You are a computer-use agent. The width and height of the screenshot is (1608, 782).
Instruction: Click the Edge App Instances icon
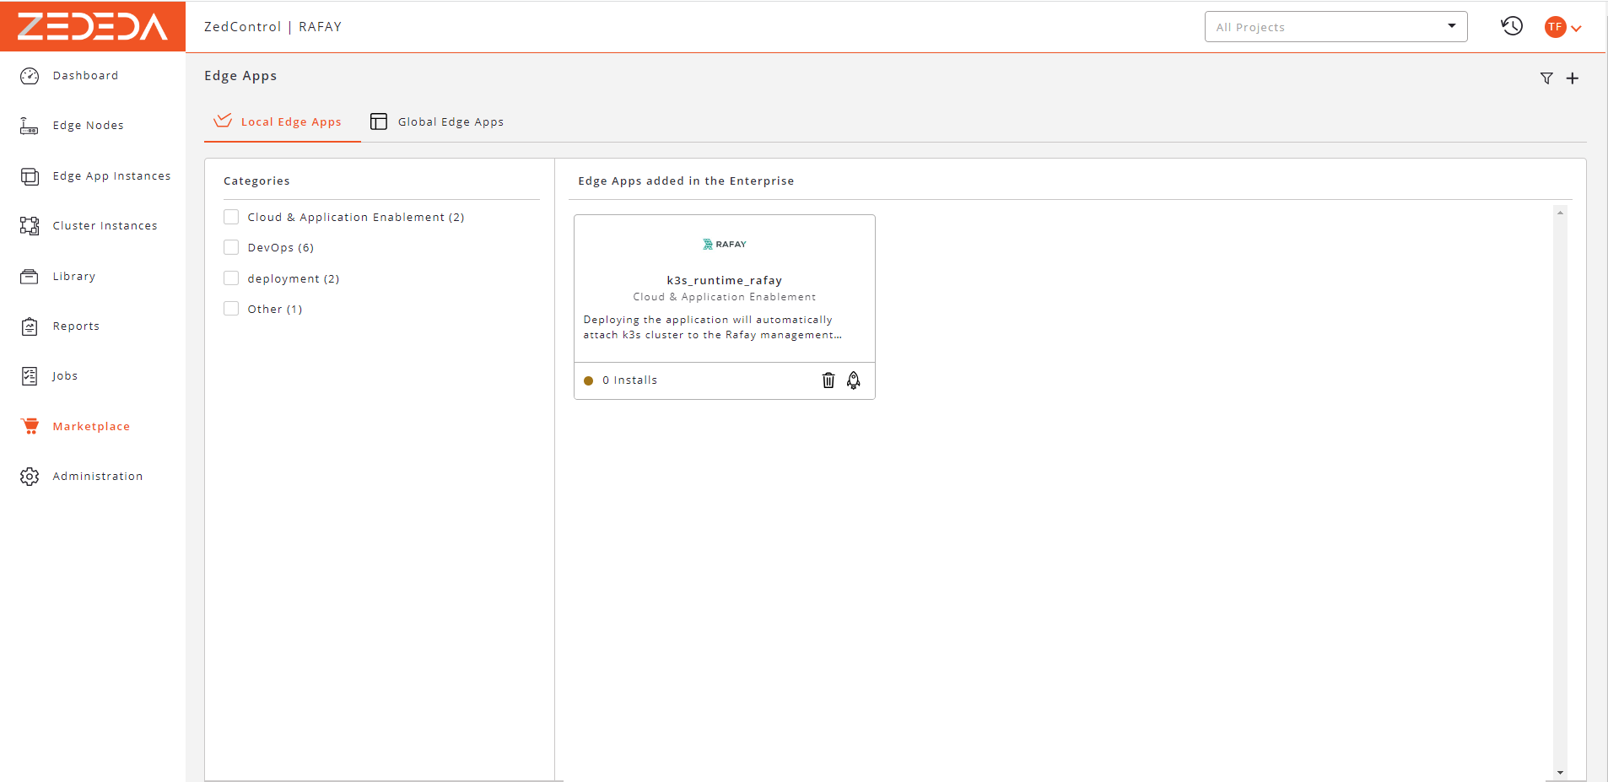[x=30, y=176]
